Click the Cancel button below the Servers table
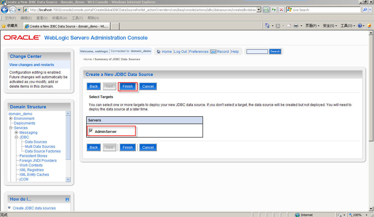 pyautogui.click(x=148, y=147)
